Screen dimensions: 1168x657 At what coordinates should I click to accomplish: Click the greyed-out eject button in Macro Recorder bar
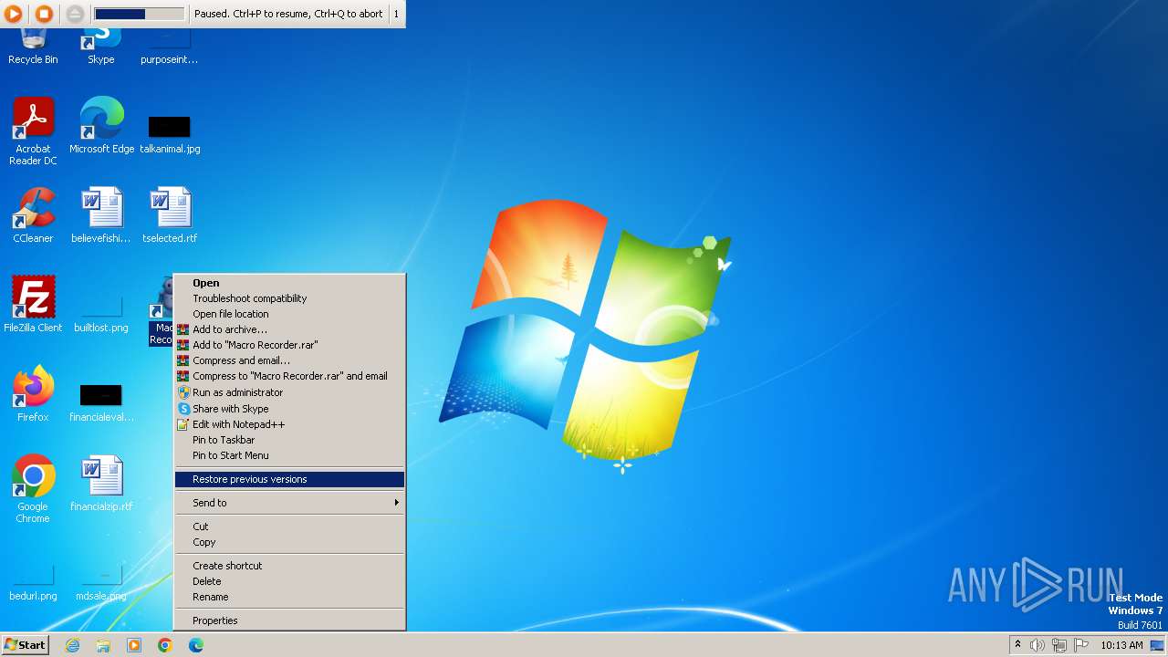(x=75, y=14)
